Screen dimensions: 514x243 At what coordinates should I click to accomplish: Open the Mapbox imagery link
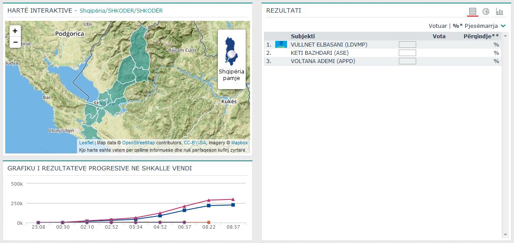tap(239, 143)
